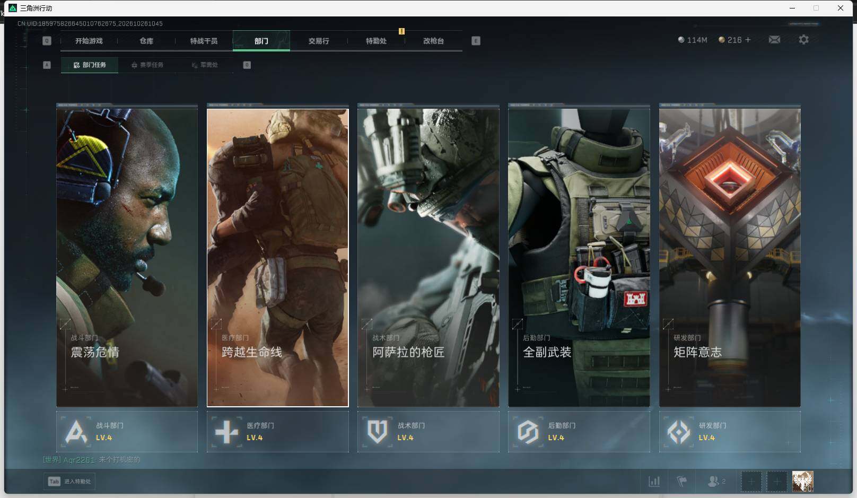The height and width of the screenshot is (498, 857).
Task: Open the friends list icon showing 2
Action: point(716,482)
